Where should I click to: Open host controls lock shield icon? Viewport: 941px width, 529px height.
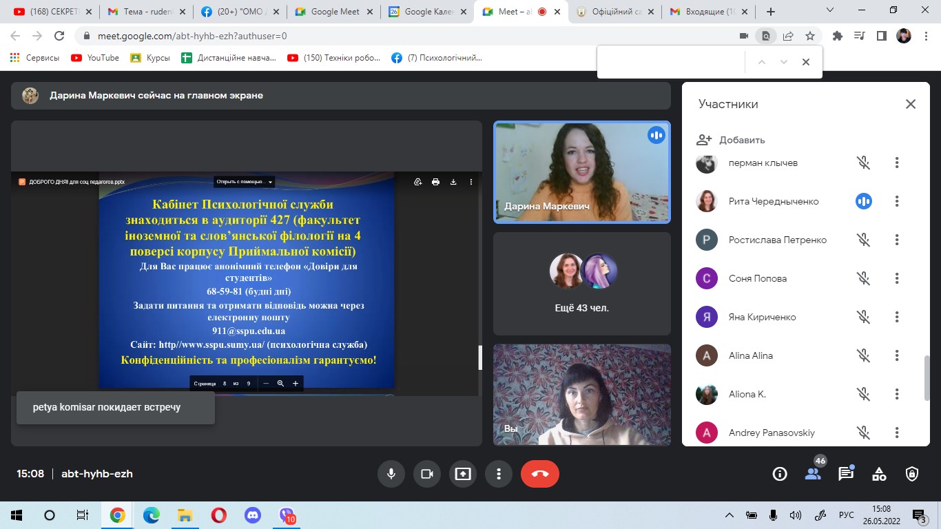pyautogui.click(x=912, y=474)
